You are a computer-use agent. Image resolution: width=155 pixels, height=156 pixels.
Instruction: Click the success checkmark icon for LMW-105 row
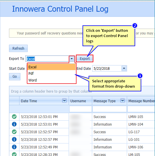(14, 117)
